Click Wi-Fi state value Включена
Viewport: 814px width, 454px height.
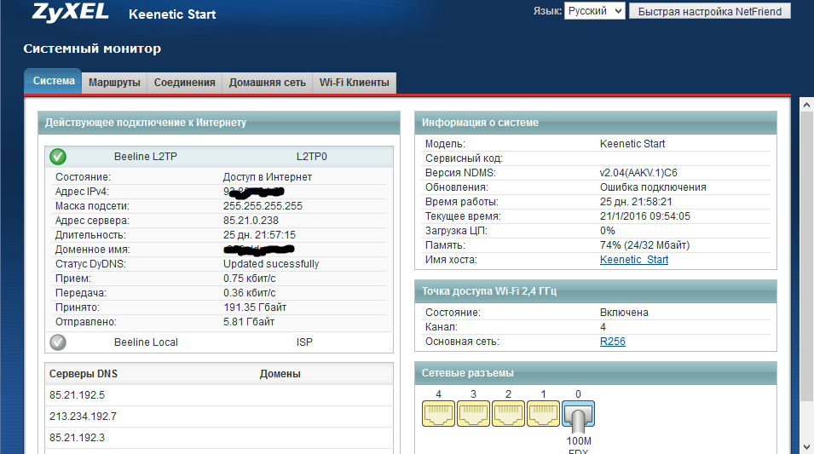click(624, 313)
